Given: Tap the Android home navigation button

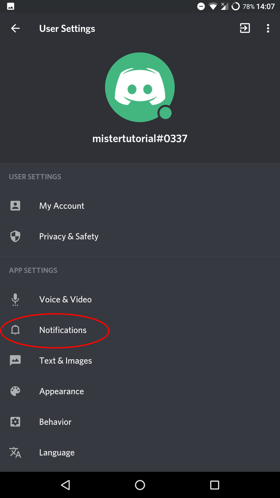Looking at the screenshot, I should point(140,485).
